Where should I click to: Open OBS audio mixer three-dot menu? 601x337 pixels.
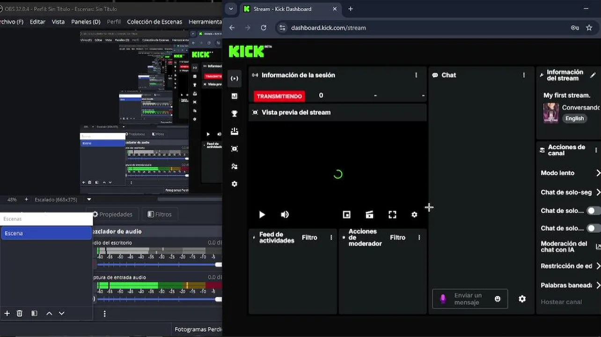tap(104, 314)
